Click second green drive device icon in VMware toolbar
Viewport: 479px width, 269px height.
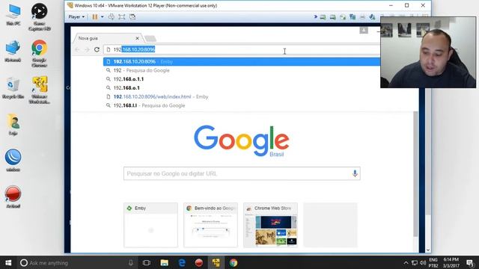[332, 17]
